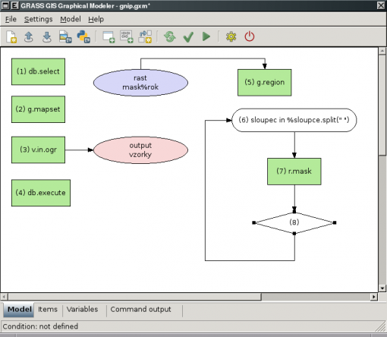Quit the modeler with the red power icon

pyautogui.click(x=250, y=36)
